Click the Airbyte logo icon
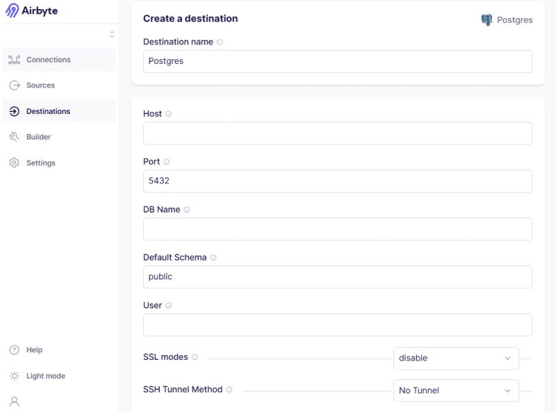556x412 pixels. click(x=12, y=10)
